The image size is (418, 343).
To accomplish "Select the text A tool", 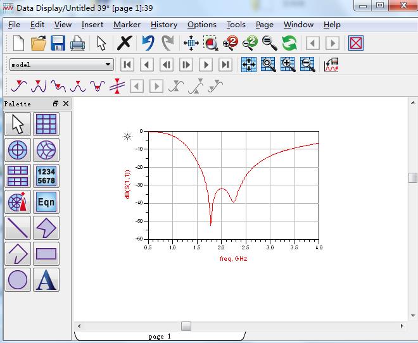I will tap(46, 280).
